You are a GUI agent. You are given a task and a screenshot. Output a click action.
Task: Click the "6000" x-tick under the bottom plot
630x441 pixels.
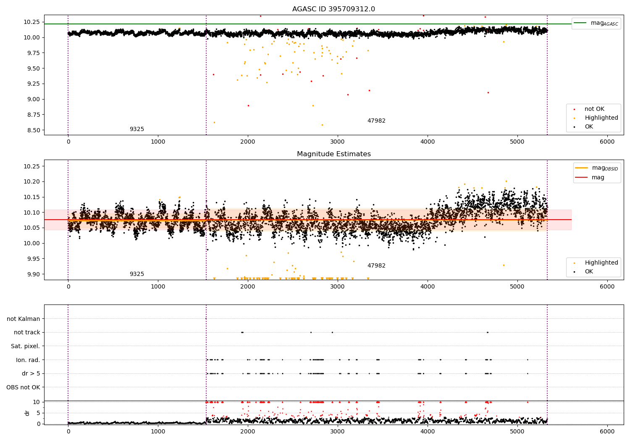(x=607, y=432)
